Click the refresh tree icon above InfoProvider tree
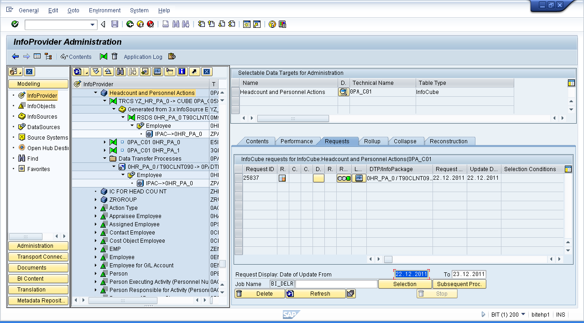Screen dimensions: 584x323 tap(78, 72)
